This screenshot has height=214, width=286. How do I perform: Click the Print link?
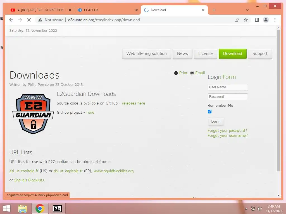coord(183,73)
